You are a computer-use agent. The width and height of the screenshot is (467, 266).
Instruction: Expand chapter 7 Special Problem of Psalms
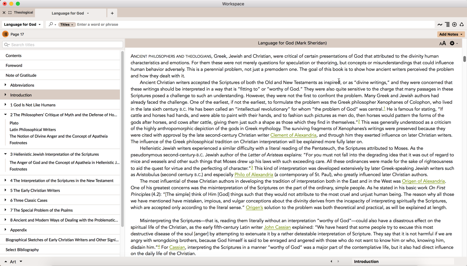click(5, 210)
